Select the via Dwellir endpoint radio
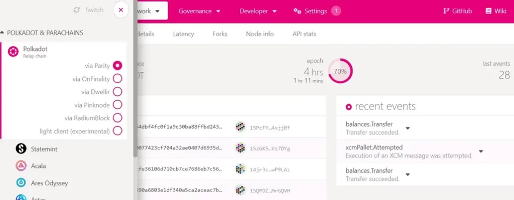514x200 pixels. point(117,91)
